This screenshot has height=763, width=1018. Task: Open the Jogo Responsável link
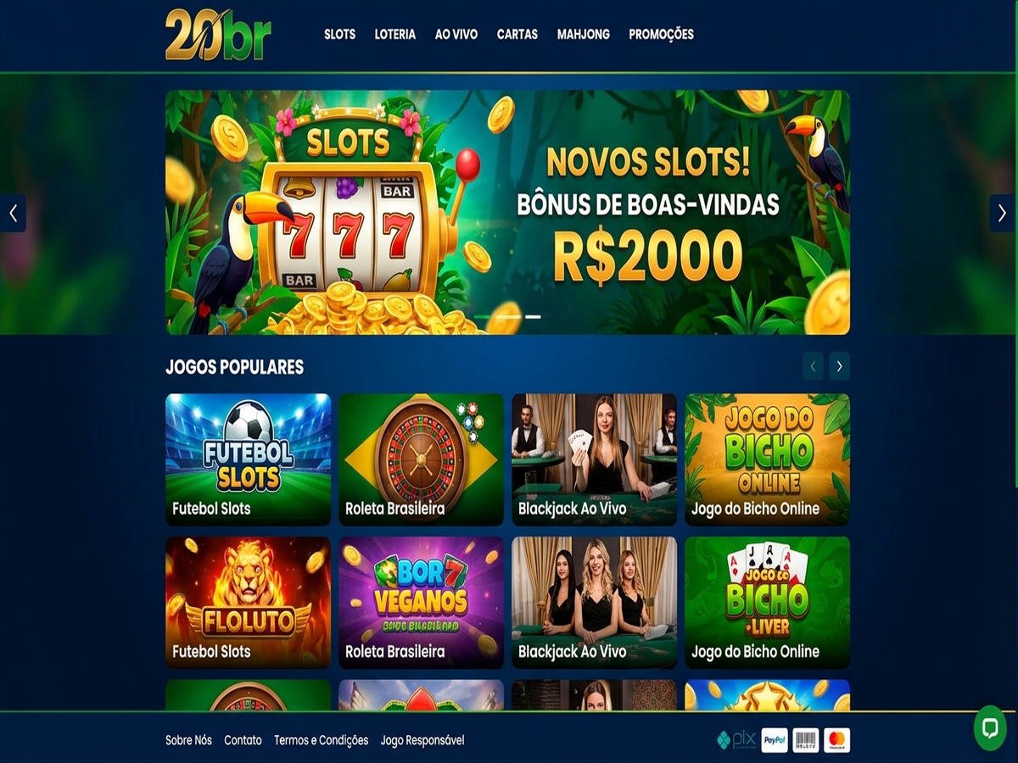pyautogui.click(x=422, y=740)
